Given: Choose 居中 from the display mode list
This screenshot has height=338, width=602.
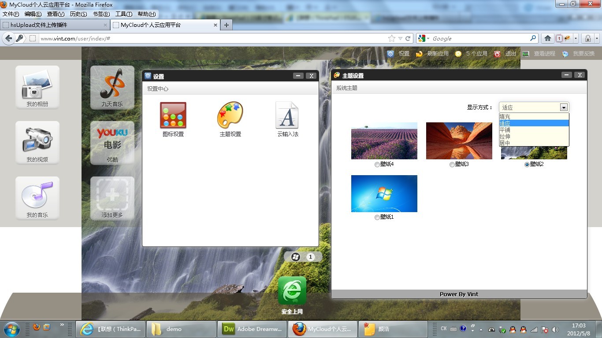Looking at the screenshot, I should click(x=534, y=143).
